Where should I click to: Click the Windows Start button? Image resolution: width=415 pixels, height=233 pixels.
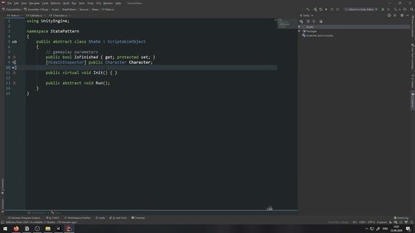tap(5, 228)
